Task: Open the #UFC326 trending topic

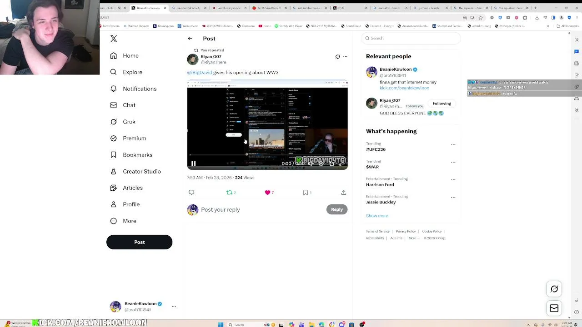Action: click(376, 149)
